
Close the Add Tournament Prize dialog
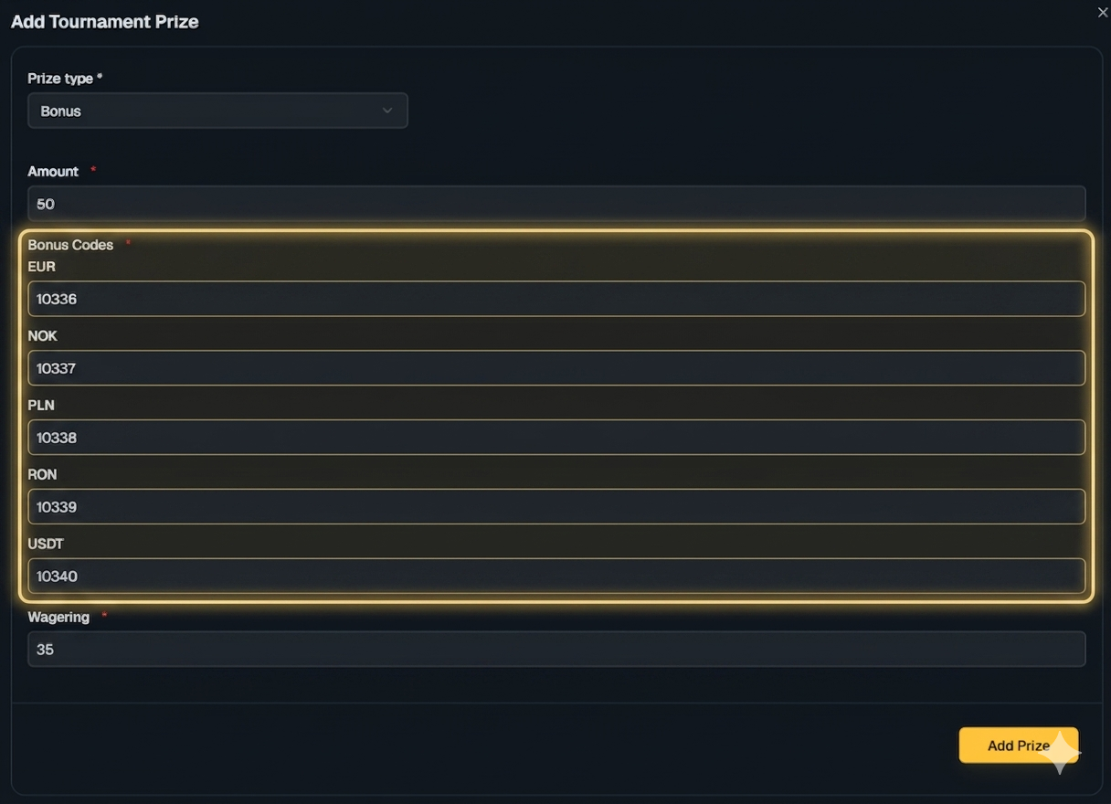1102,12
